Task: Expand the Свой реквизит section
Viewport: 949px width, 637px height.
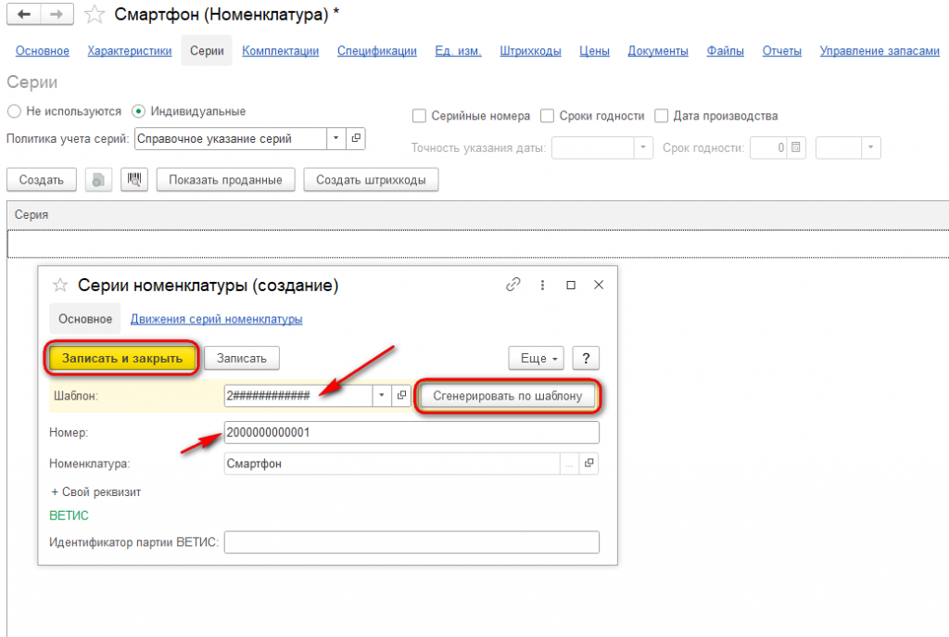Action: (x=96, y=492)
